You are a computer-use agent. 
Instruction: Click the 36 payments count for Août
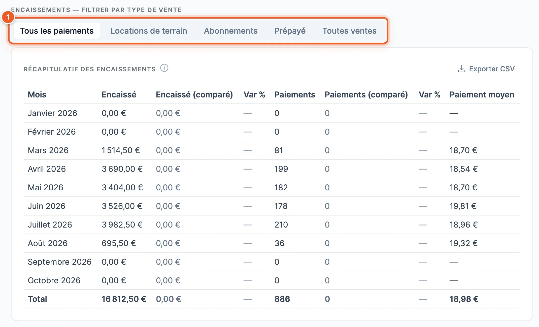coord(279,243)
